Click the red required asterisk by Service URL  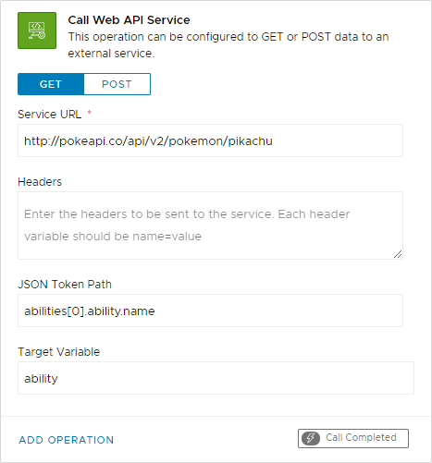pyautogui.click(x=90, y=113)
